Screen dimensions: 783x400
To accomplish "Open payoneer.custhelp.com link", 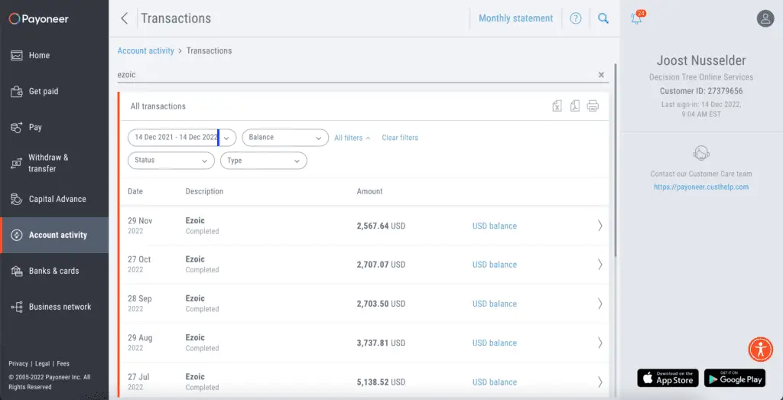I will point(701,187).
